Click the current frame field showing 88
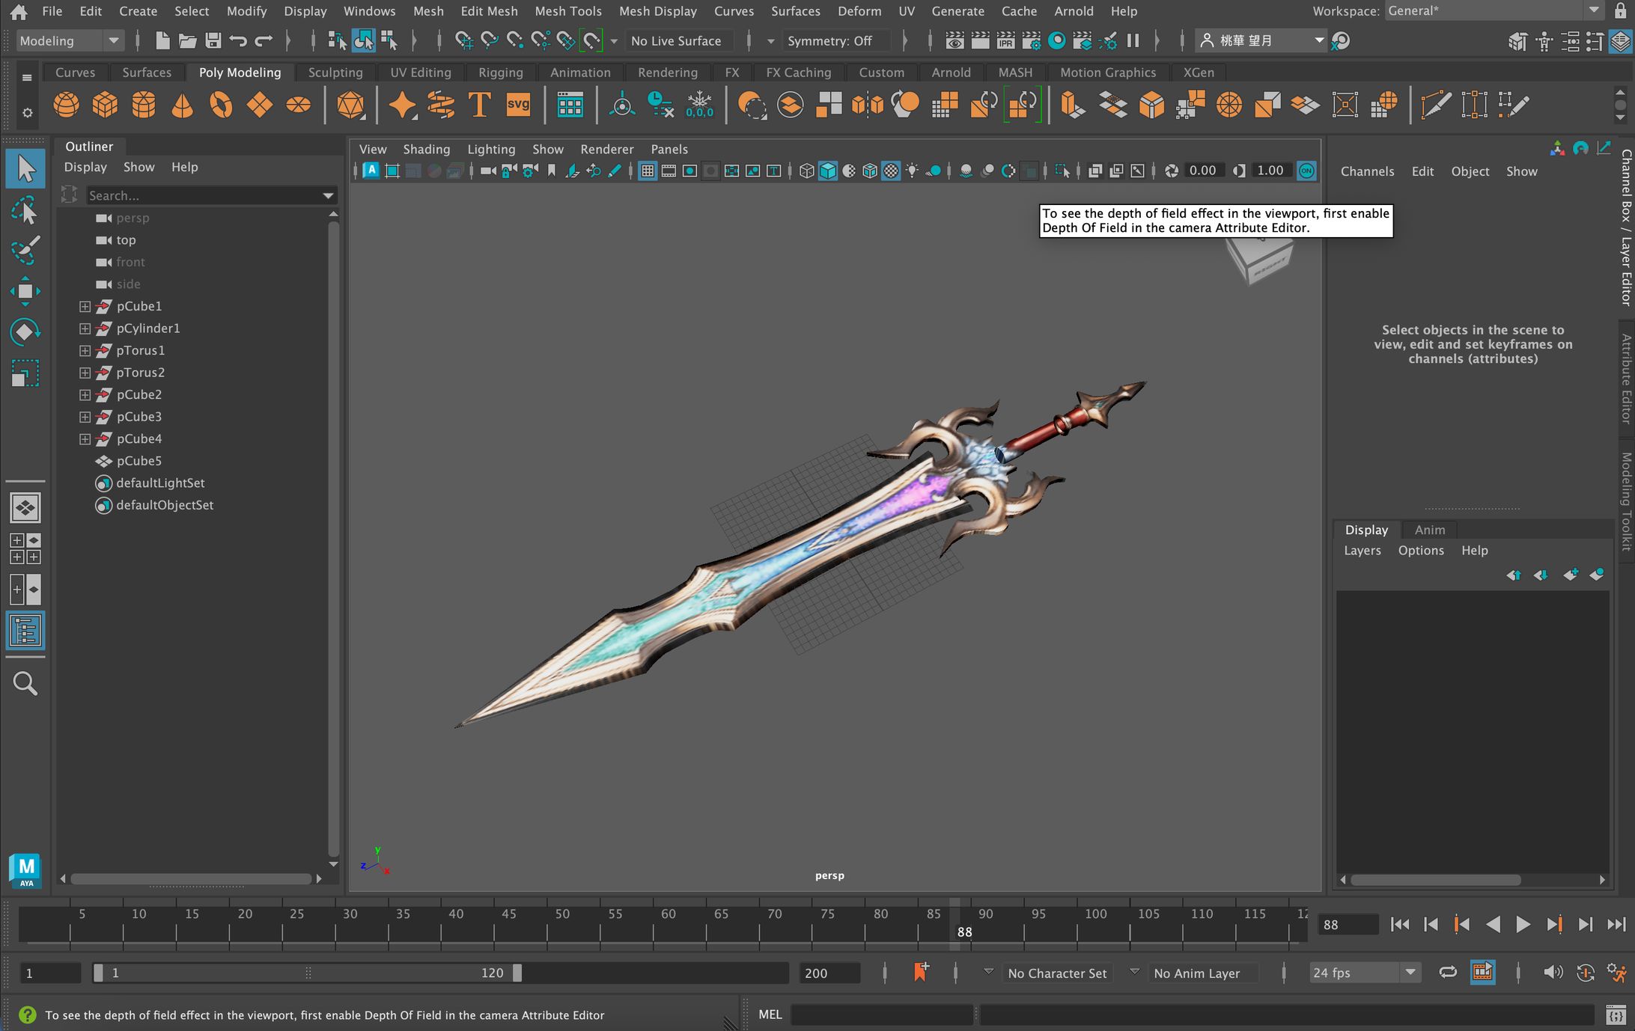This screenshot has width=1635, height=1031. coord(1348,925)
